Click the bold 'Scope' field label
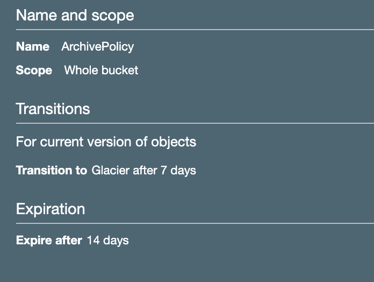The width and height of the screenshot is (374, 282). pos(34,70)
